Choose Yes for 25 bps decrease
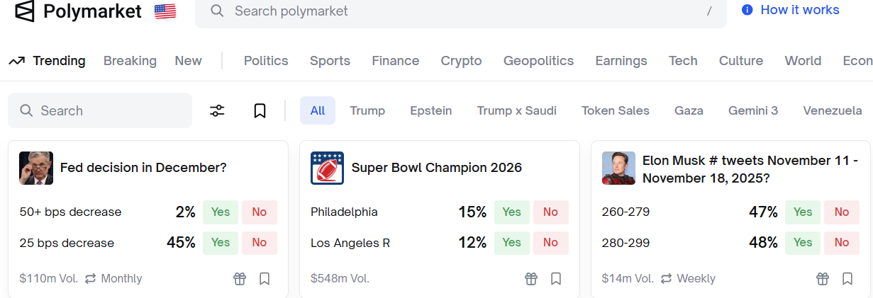The height and width of the screenshot is (298, 873). (221, 243)
